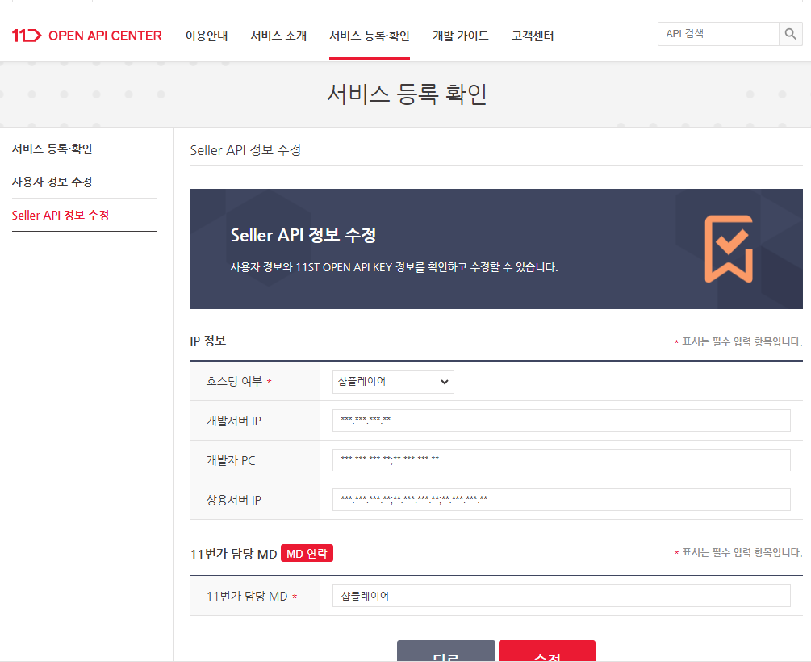Click the IP 정보 section title

coord(208,341)
